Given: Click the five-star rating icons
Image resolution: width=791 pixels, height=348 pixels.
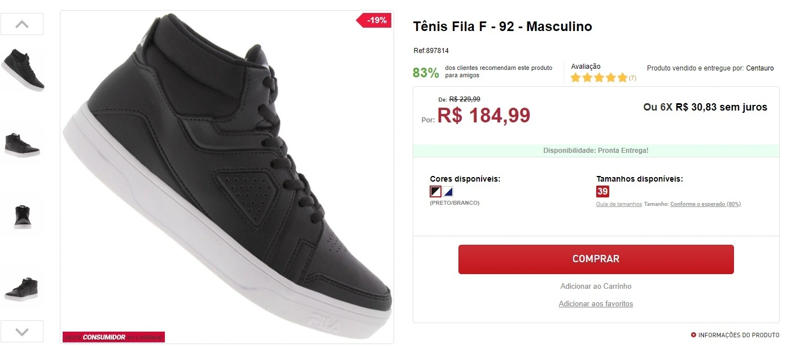Looking at the screenshot, I should click(x=598, y=78).
